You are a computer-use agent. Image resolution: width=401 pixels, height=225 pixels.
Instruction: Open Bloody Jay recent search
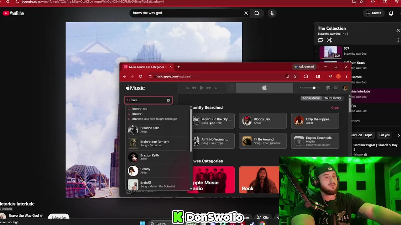263,121
